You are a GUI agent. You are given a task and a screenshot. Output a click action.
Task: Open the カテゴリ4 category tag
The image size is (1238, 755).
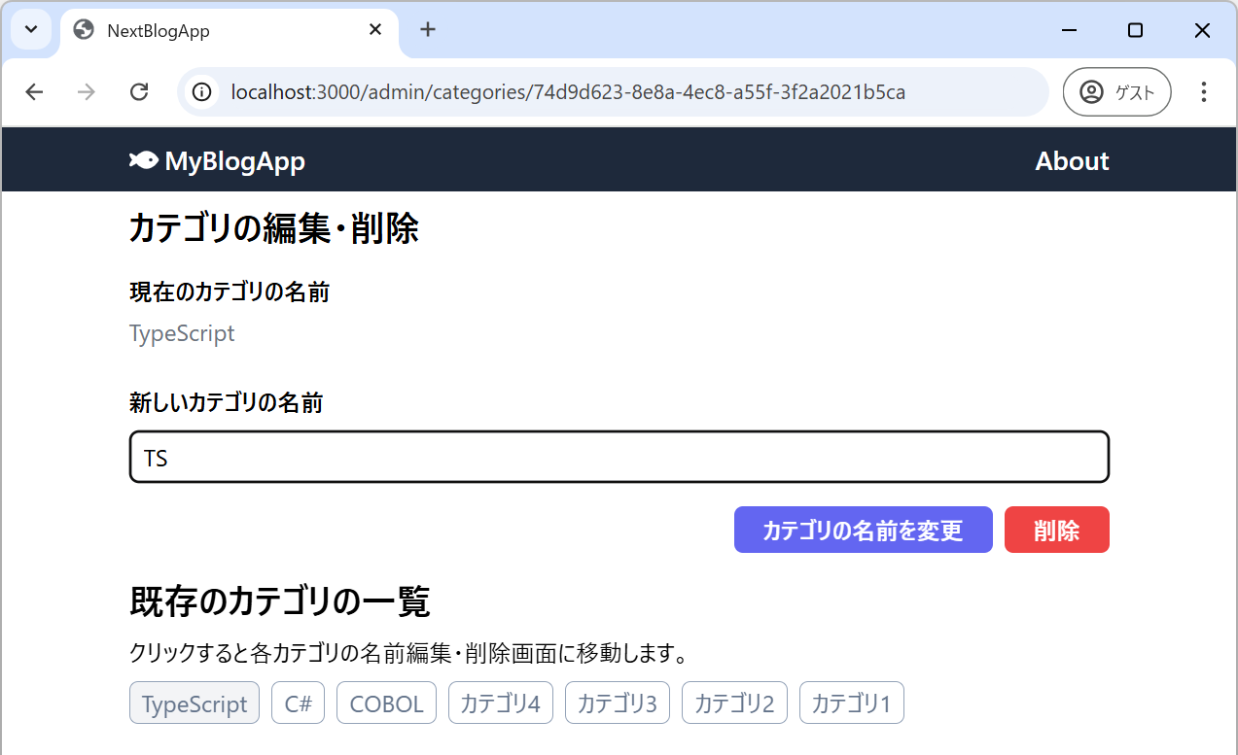(x=500, y=704)
